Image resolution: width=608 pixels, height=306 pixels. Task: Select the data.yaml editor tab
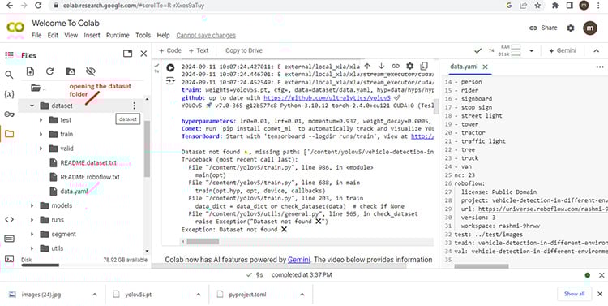(x=464, y=67)
